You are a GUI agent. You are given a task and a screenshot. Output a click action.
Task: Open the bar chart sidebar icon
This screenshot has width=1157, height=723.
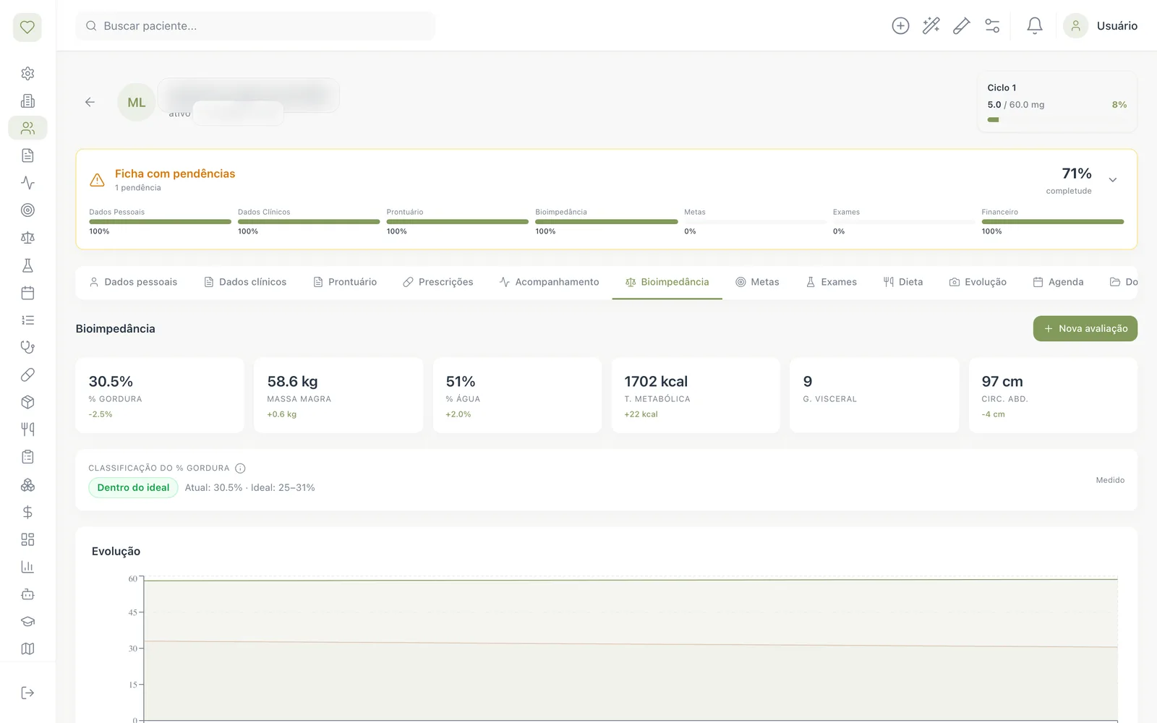[x=27, y=567]
